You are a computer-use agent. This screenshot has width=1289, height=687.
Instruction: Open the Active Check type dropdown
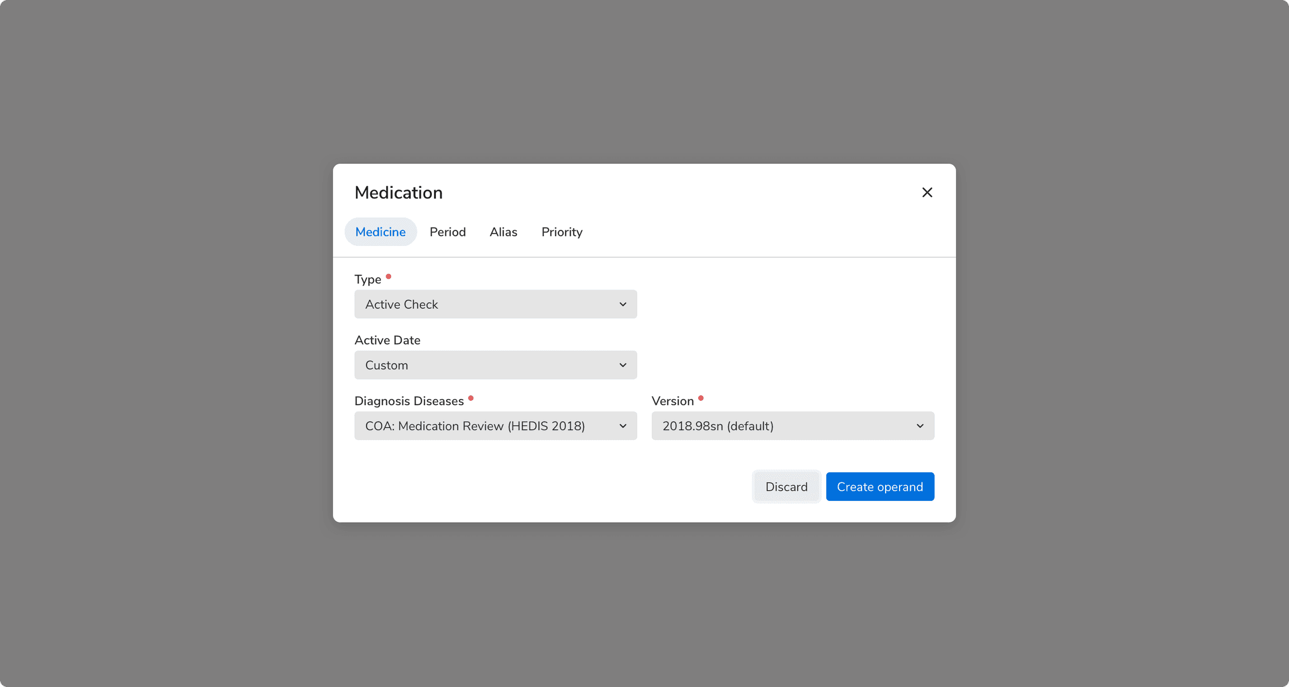click(495, 304)
